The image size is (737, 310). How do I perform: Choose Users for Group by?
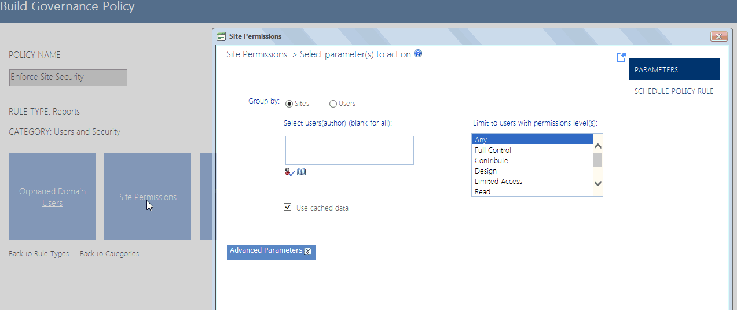coord(333,104)
